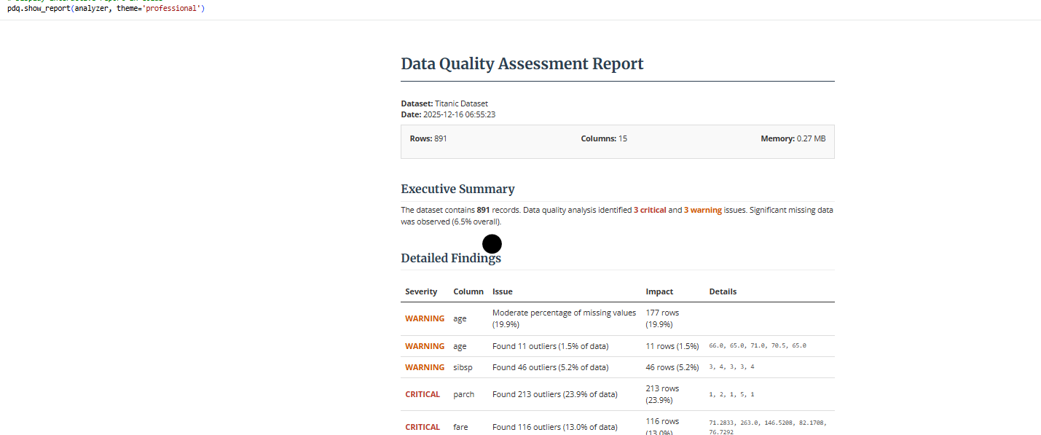This screenshot has width=1041, height=435.
Task: Click the Detailed Findings section heading
Action: pyautogui.click(x=451, y=257)
